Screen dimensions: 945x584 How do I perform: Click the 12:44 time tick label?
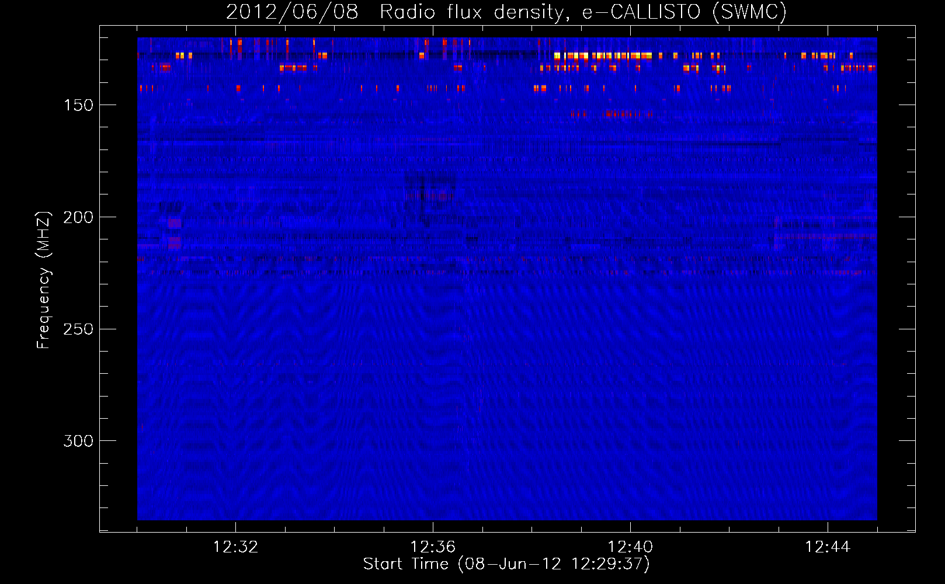pyautogui.click(x=828, y=547)
